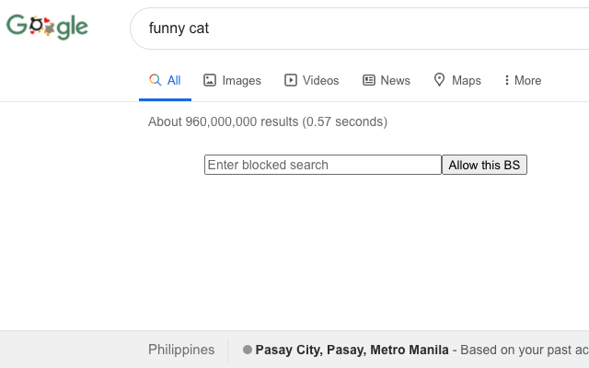Switch to the News tab label

tap(395, 80)
